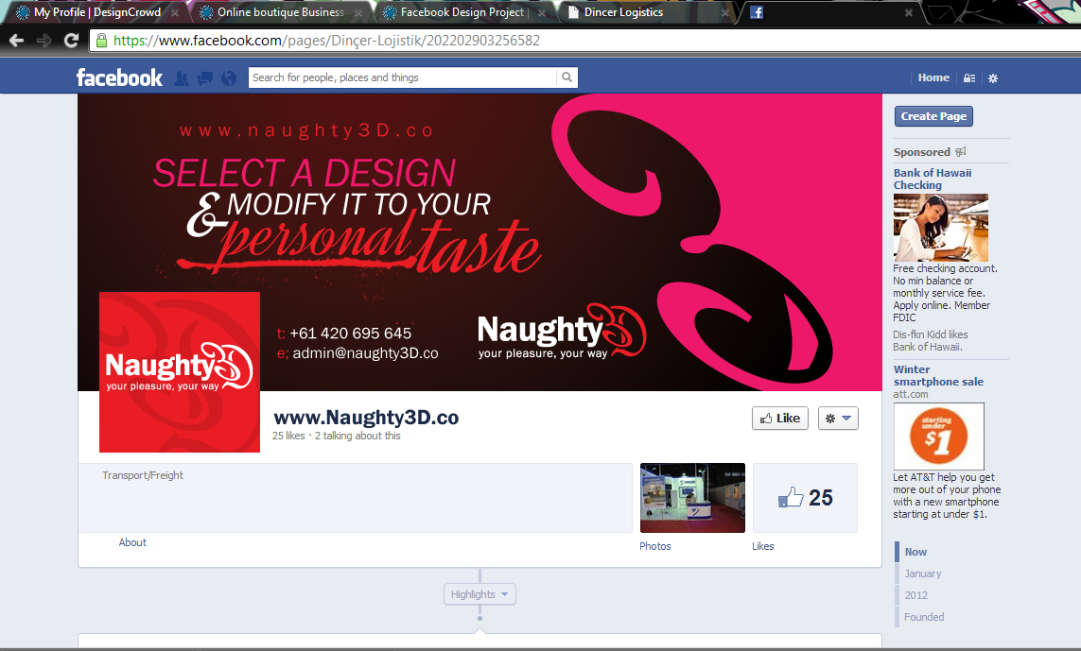
Task: Click the search magnifier button
Action: coord(567,77)
